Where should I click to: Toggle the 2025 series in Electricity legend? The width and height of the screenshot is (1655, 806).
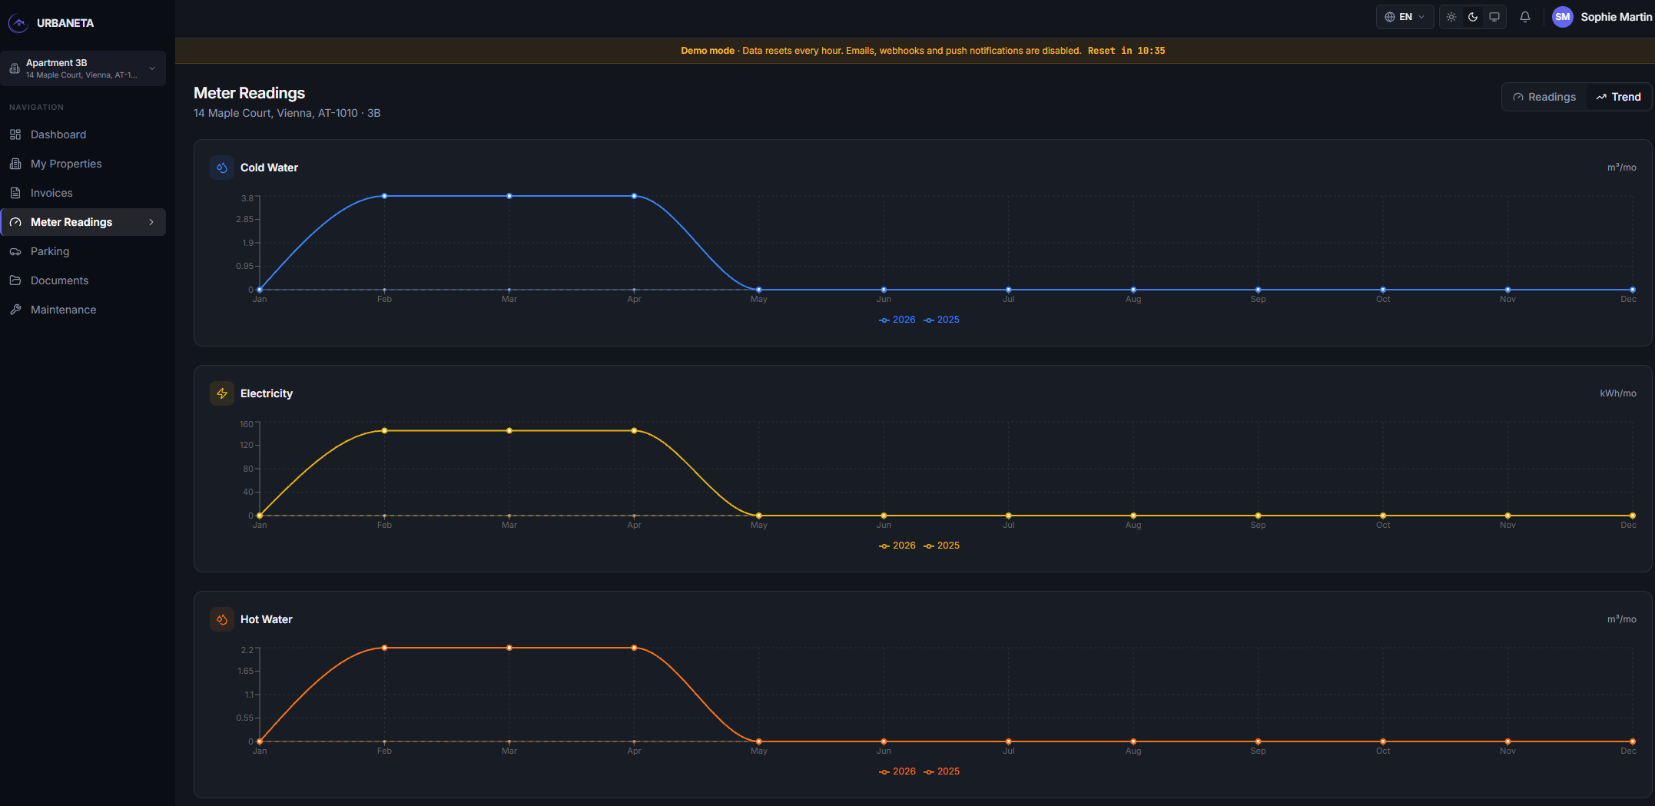coord(941,546)
